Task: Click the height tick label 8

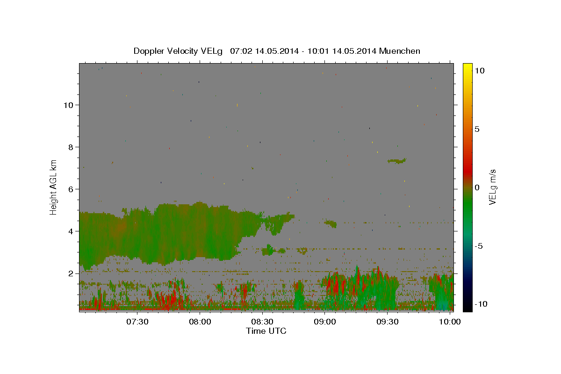Action: (x=72, y=147)
